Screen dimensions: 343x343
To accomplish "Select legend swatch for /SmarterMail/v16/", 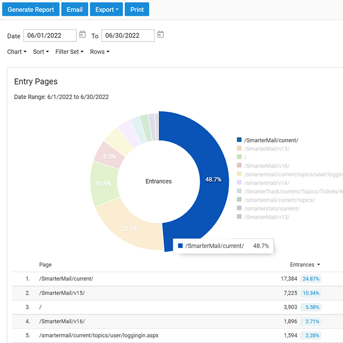I will pyautogui.click(x=239, y=166).
